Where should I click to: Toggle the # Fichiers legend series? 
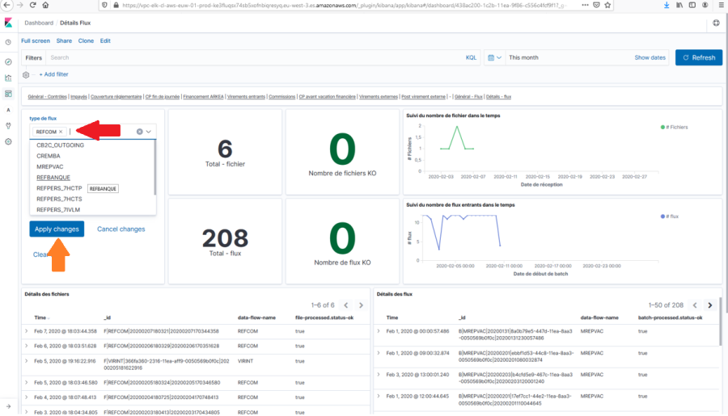coord(675,128)
